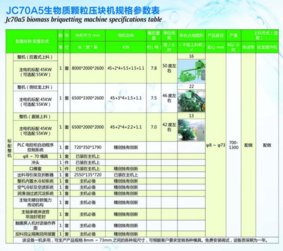This screenshot has width=283, height=251.
Task: Select the product diameter 'φ8 ~ φ73'
Action: 216,145
